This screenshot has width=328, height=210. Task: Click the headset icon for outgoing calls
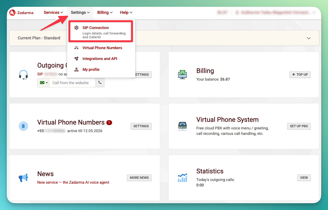point(23,75)
